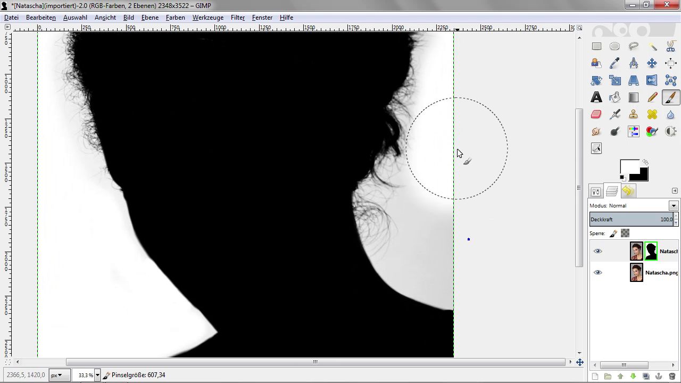
Task: Click the Deckkraft opacity slider
Action: (631, 219)
